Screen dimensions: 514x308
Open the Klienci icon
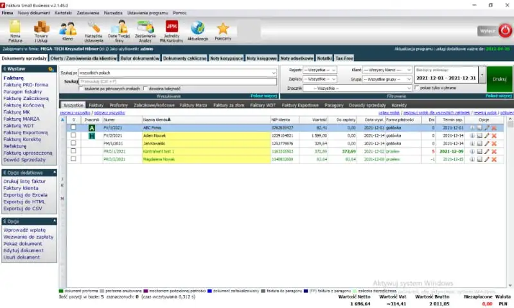(x=67, y=30)
